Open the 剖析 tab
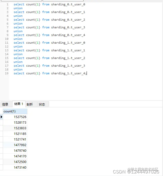 coord(31,104)
